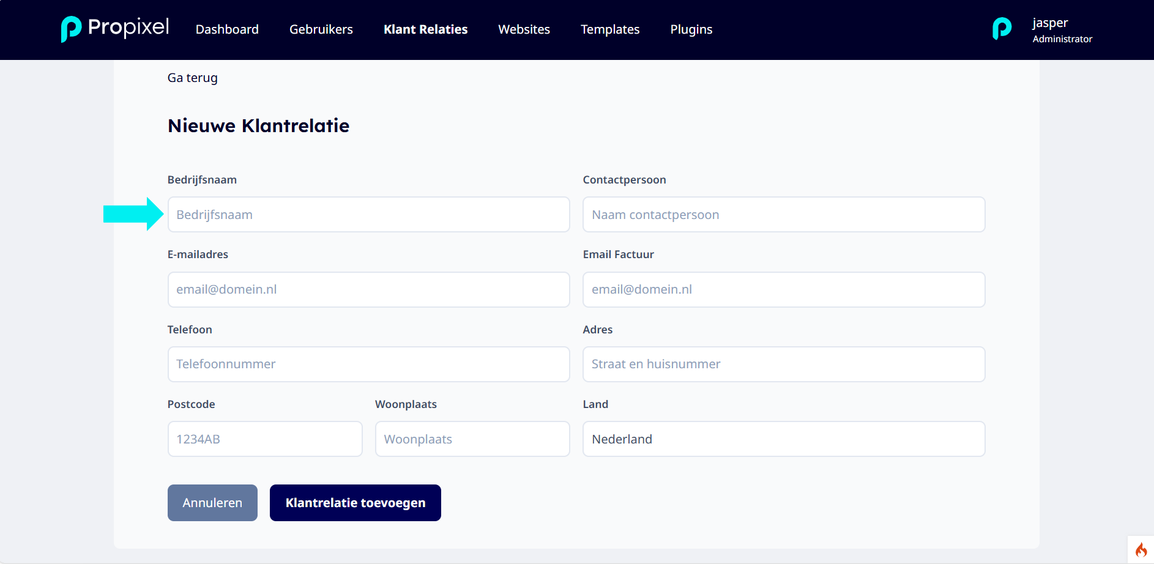
Task: Click the Nieuwe Klantrelatie heading
Action: [259, 125]
